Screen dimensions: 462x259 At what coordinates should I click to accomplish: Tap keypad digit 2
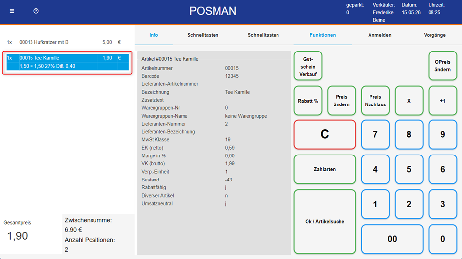click(x=409, y=204)
